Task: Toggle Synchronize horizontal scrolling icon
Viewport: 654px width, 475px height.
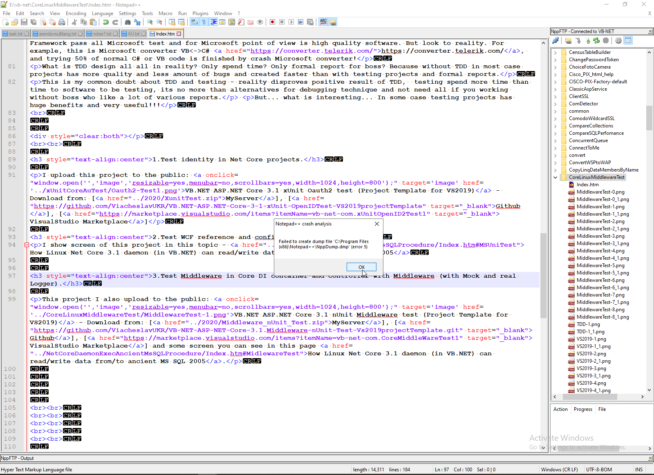Action: pyautogui.click(x=181, y=22)
